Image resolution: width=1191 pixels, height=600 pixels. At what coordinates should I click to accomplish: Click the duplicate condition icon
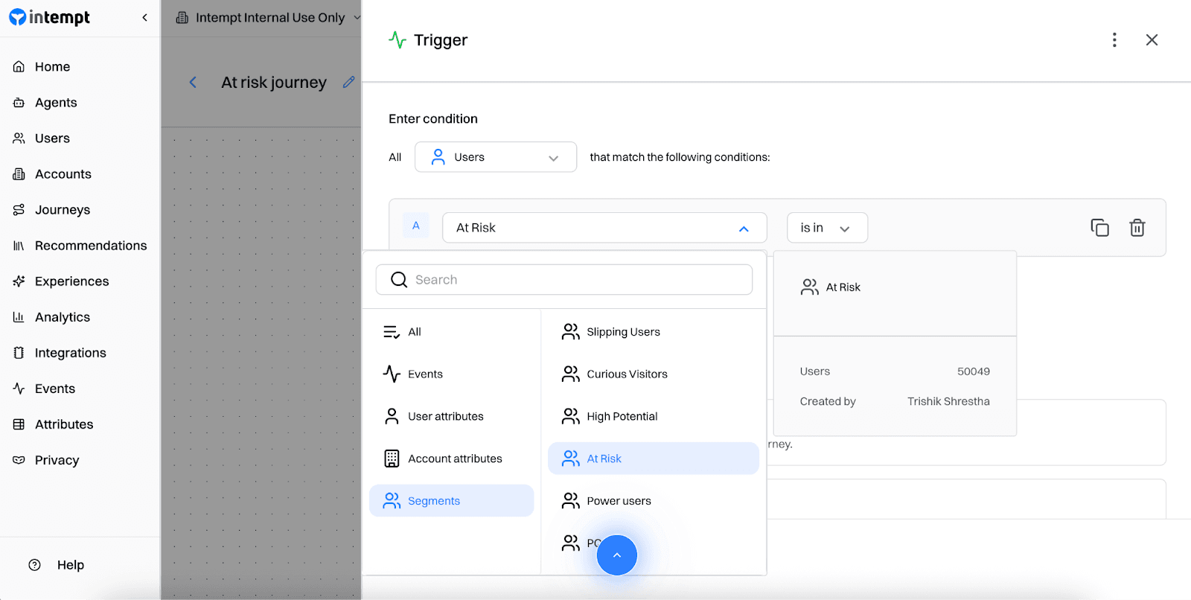click(1099, 228)
